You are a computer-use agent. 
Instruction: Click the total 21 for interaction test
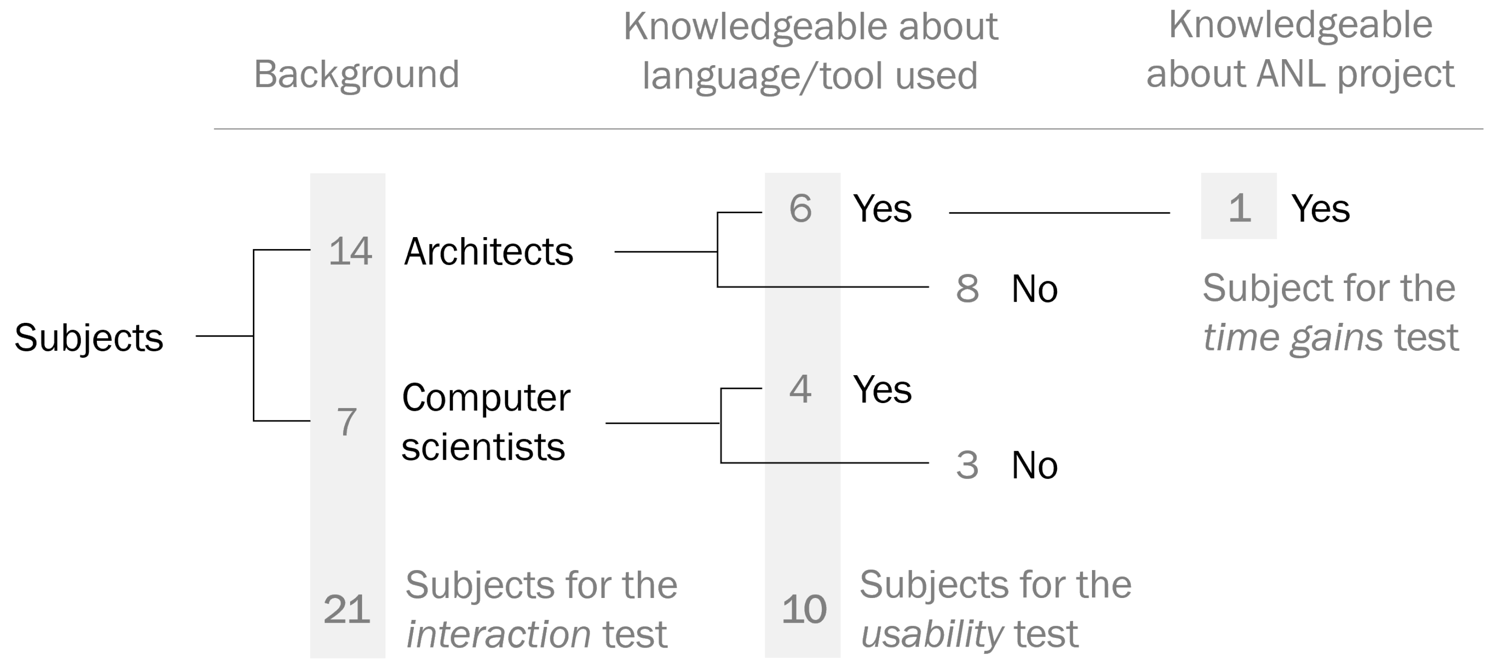coord(346,609)
